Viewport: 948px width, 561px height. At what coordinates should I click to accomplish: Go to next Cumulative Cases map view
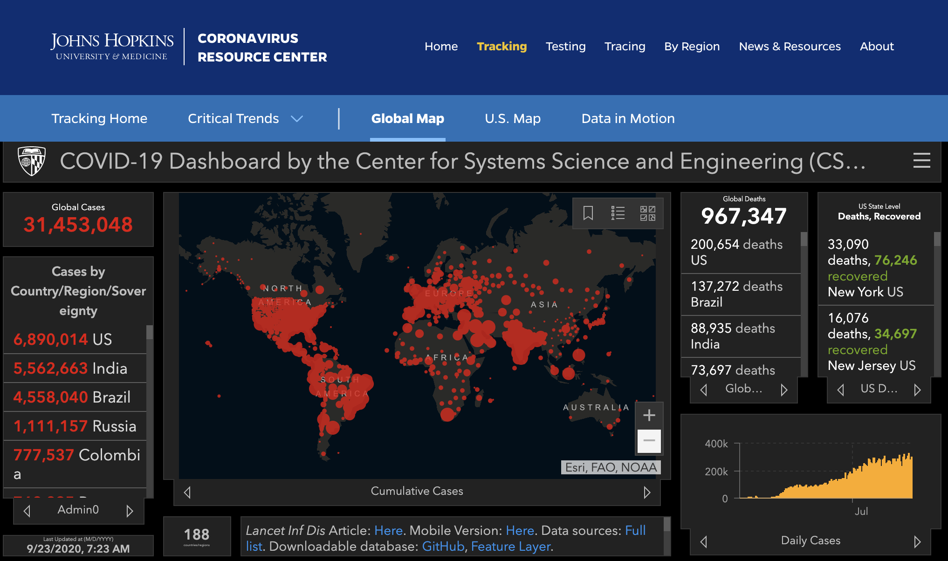click(647, 492)
